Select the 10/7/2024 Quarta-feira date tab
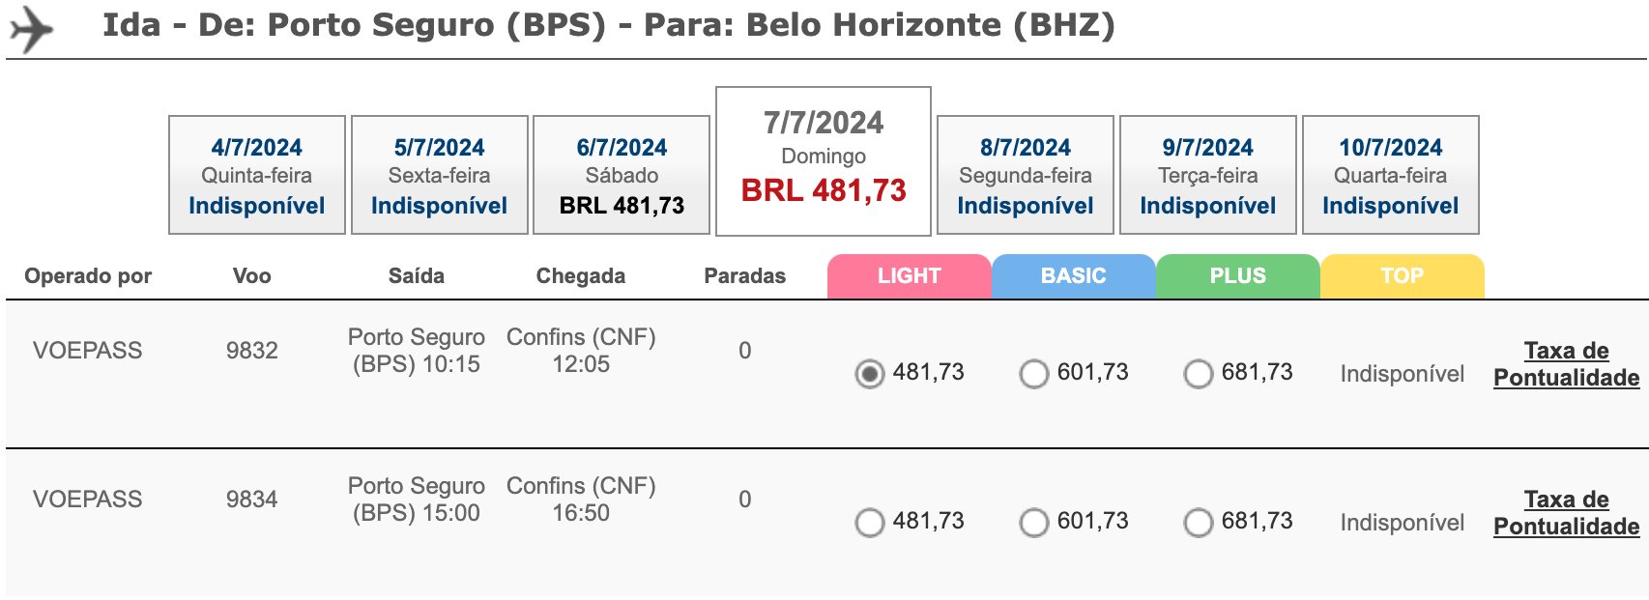 (1391, 175)
